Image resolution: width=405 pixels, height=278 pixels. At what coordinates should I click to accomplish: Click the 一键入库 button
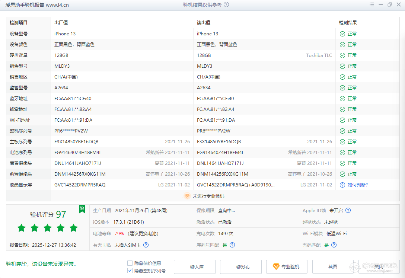click(194, 266)
